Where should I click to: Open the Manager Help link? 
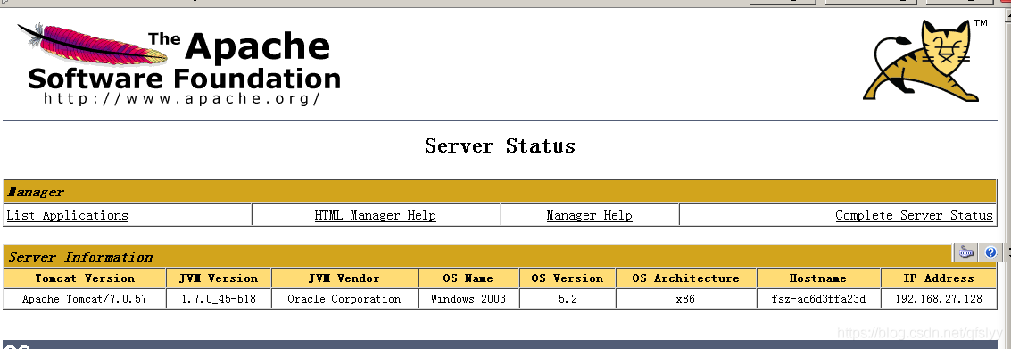(589, 215)
